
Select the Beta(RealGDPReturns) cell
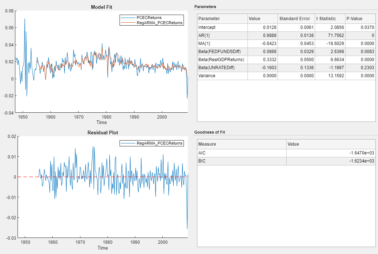222,60
